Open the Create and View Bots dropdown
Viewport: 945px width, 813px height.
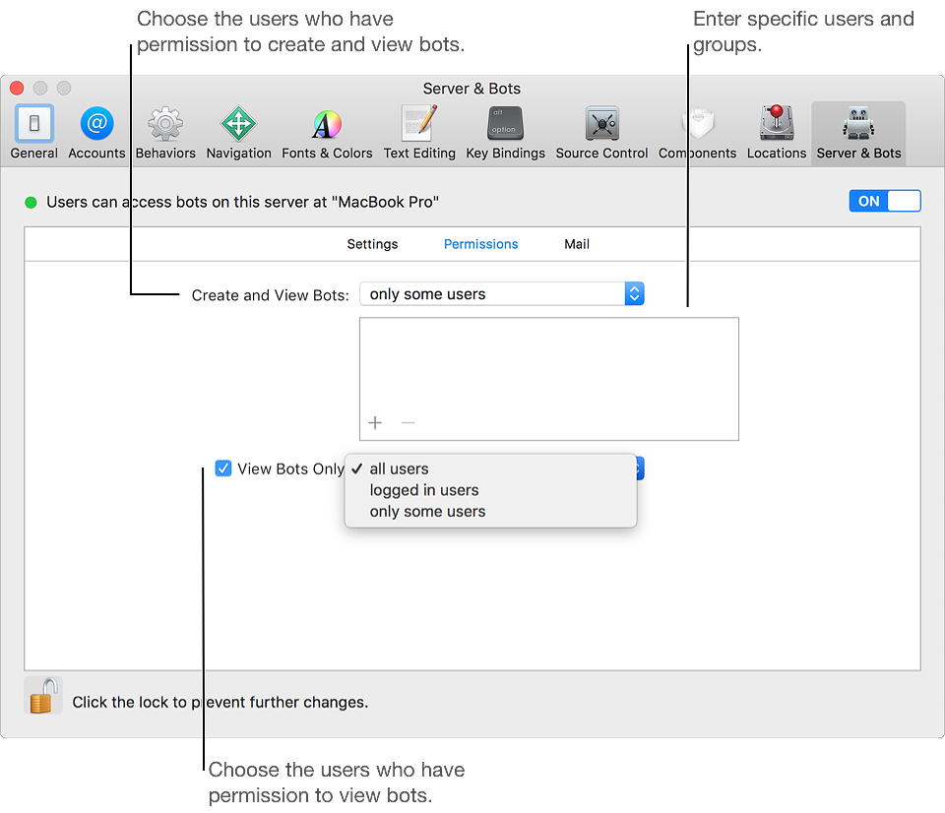pos(501,293)
